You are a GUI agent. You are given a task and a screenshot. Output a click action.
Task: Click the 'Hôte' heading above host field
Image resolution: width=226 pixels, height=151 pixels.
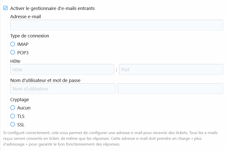point(15,61)
